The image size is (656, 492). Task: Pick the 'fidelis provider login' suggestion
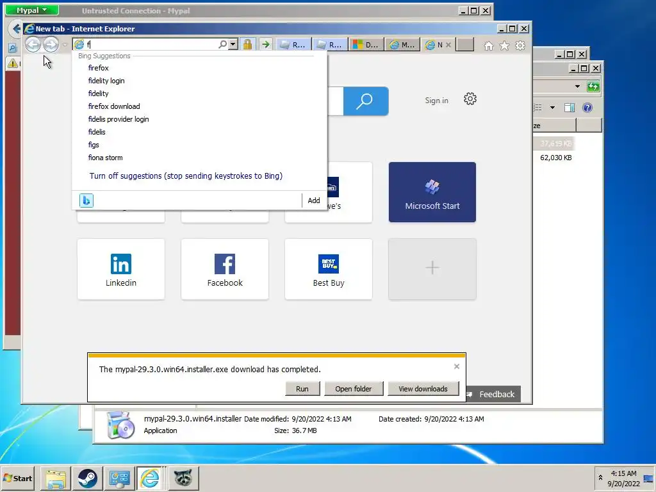click(119, 119)
